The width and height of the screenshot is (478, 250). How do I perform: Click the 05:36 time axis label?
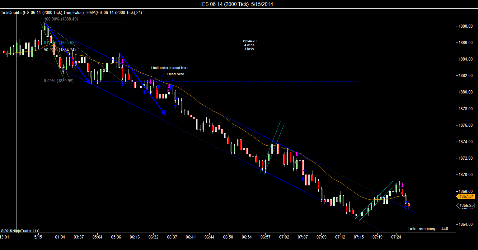116,237
